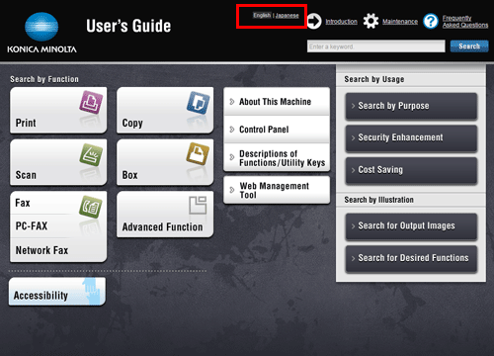Image resolution: width=494 pixels, height=356 pixels.
Task: Open the Scan section
Action: pos(58,162)
